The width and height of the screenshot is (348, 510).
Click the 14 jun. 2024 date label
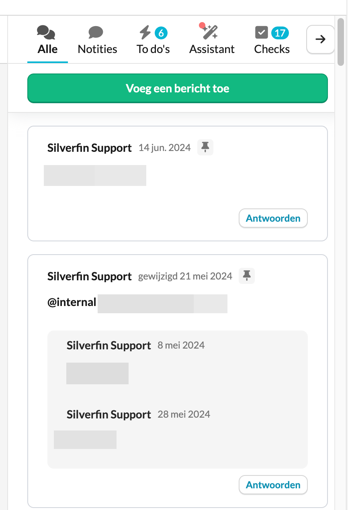[164, 148]
